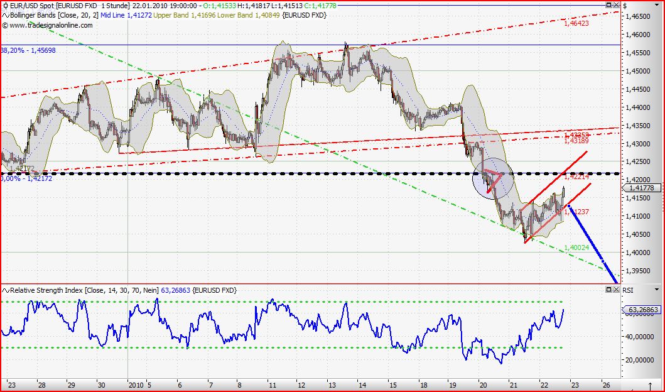Click the RSI indicator wave icon
Image resolution: width=665 pixels, height=392 pixels.
click(x=5, y=290)
